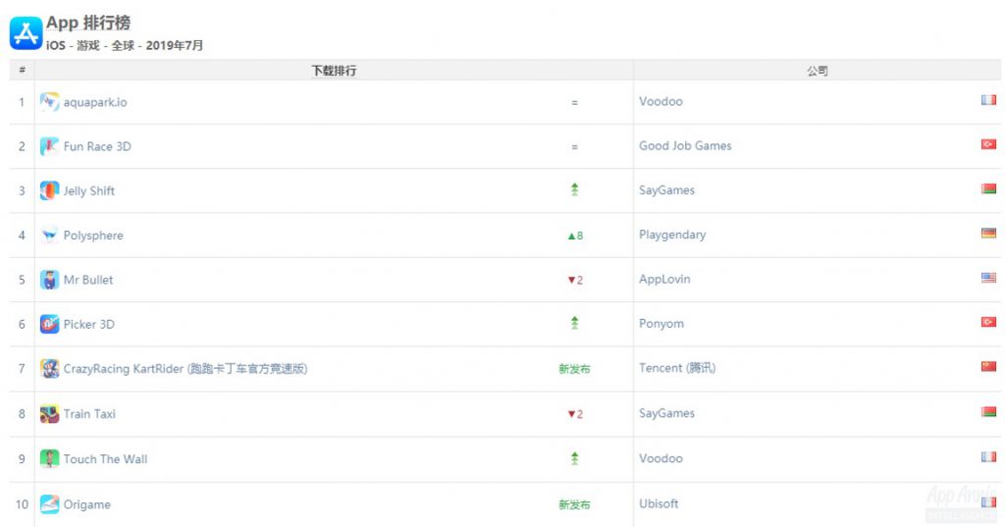This screenshot has width=1005, height=527.
Task: Select the Picker 3D app icon
Action: (x=49, y=324)
